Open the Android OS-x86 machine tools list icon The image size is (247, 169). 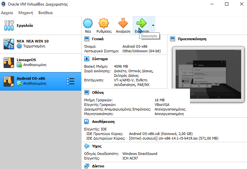[70, 81]
